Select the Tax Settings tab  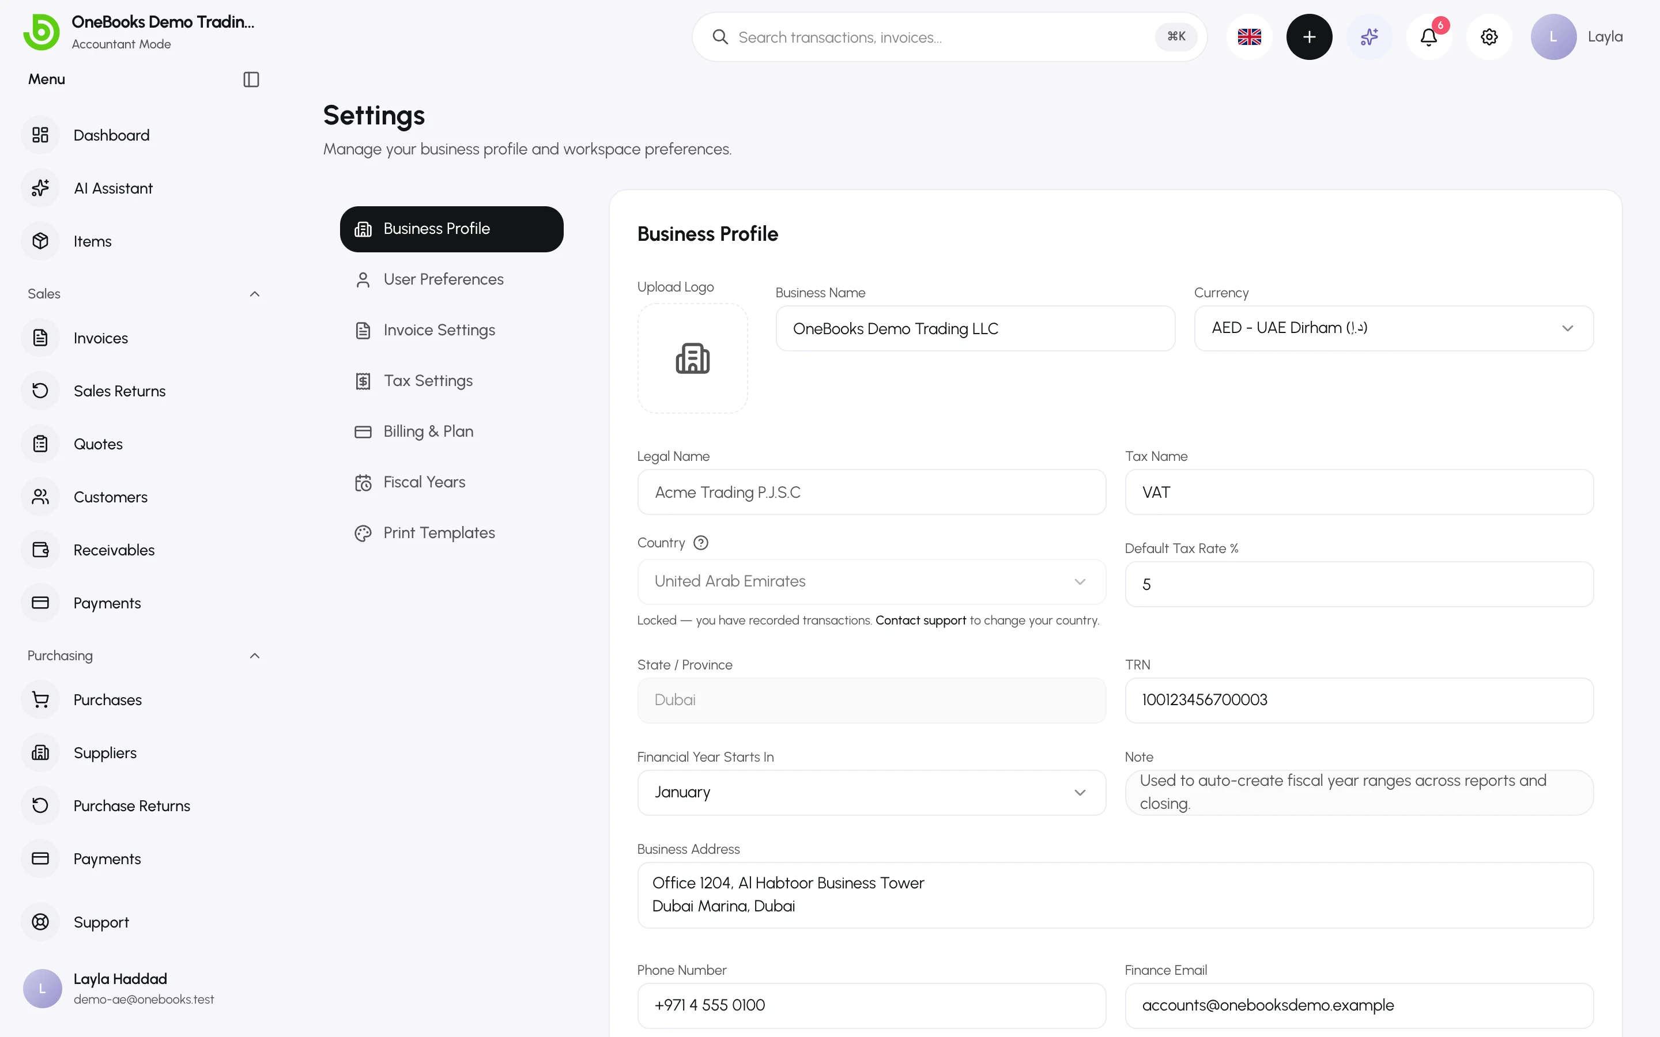point(451,381)
